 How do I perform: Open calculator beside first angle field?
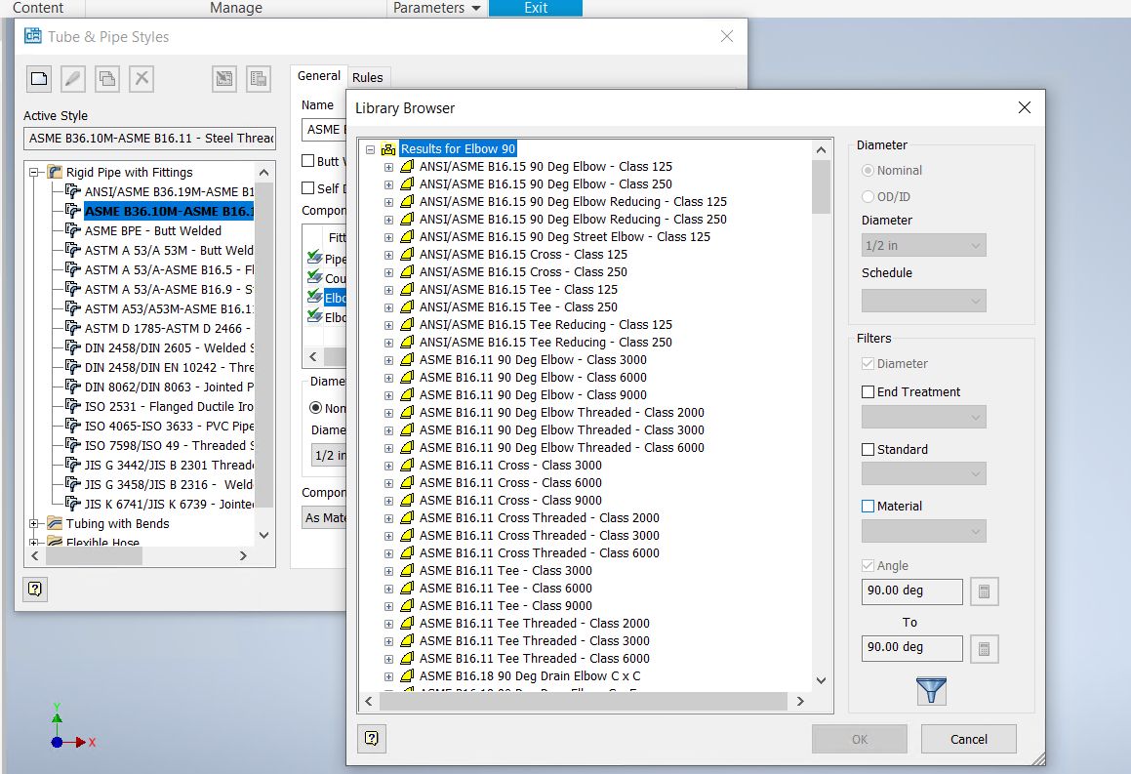coord(984,592)
